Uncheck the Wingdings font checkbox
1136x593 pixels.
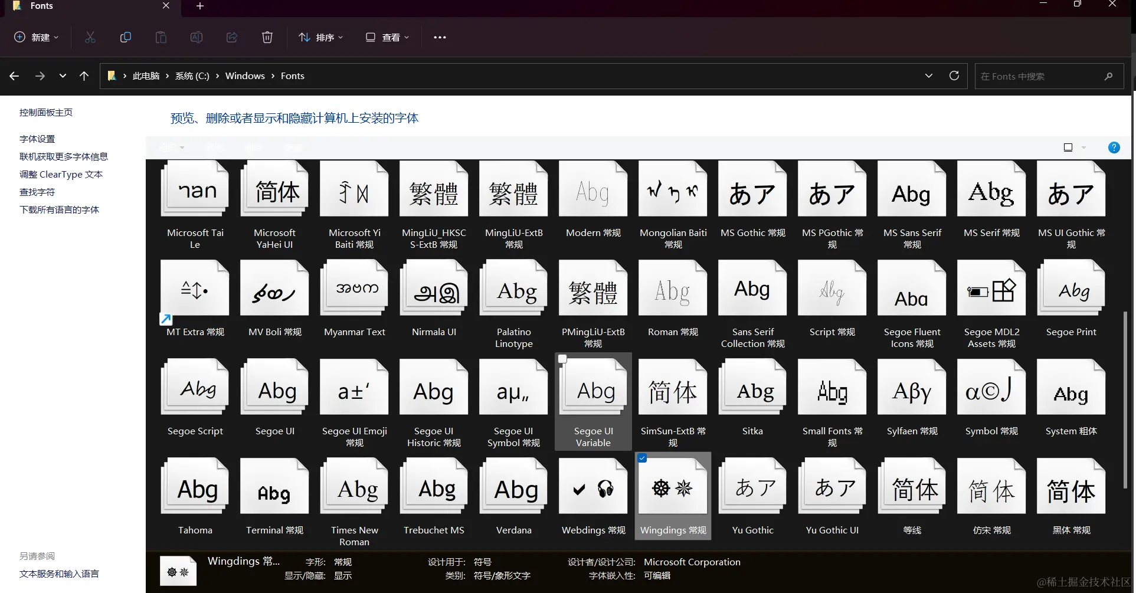pos(642,458)
